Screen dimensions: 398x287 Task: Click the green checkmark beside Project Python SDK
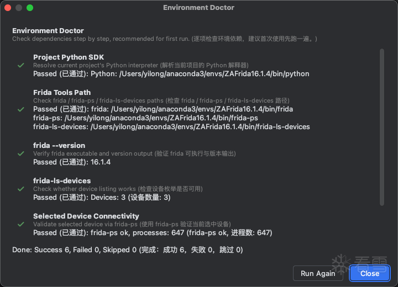tap(20, 65)
